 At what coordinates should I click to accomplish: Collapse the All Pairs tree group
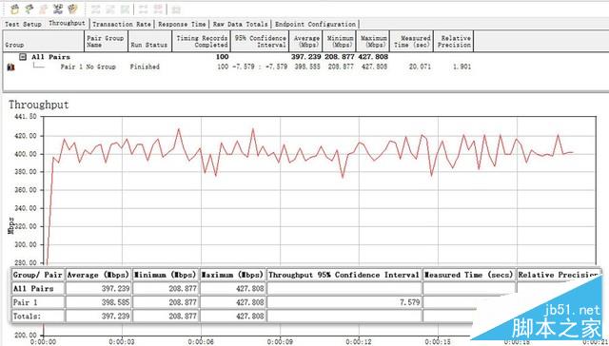(23, 57)
